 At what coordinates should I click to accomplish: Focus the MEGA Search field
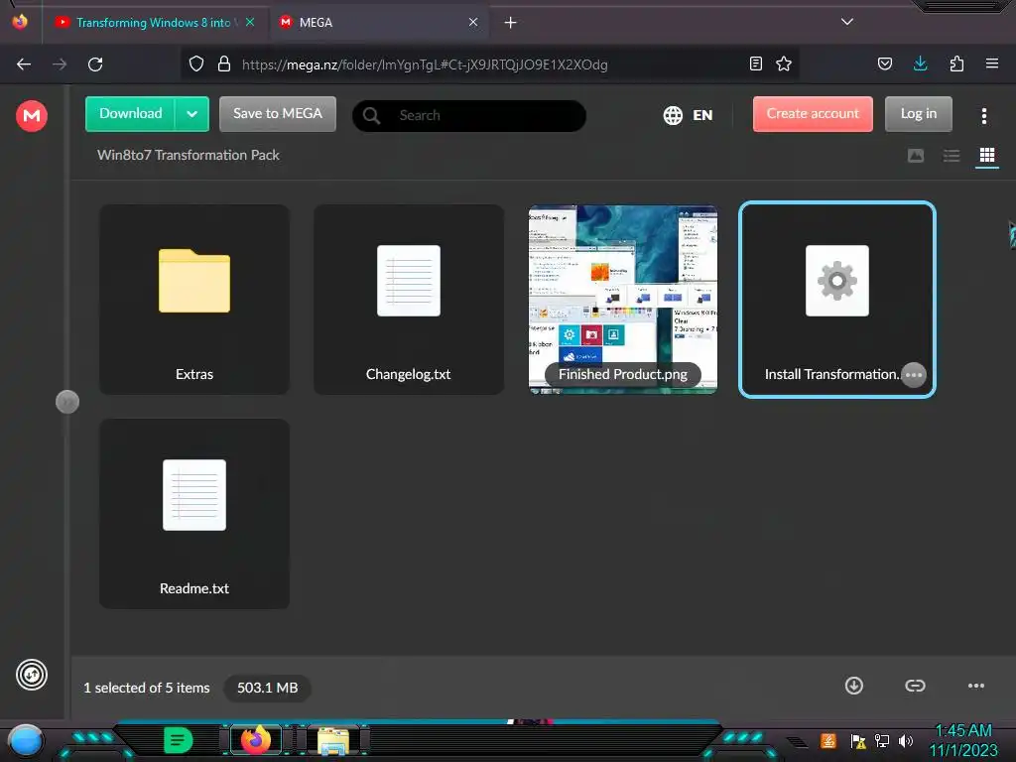(469, 115)
